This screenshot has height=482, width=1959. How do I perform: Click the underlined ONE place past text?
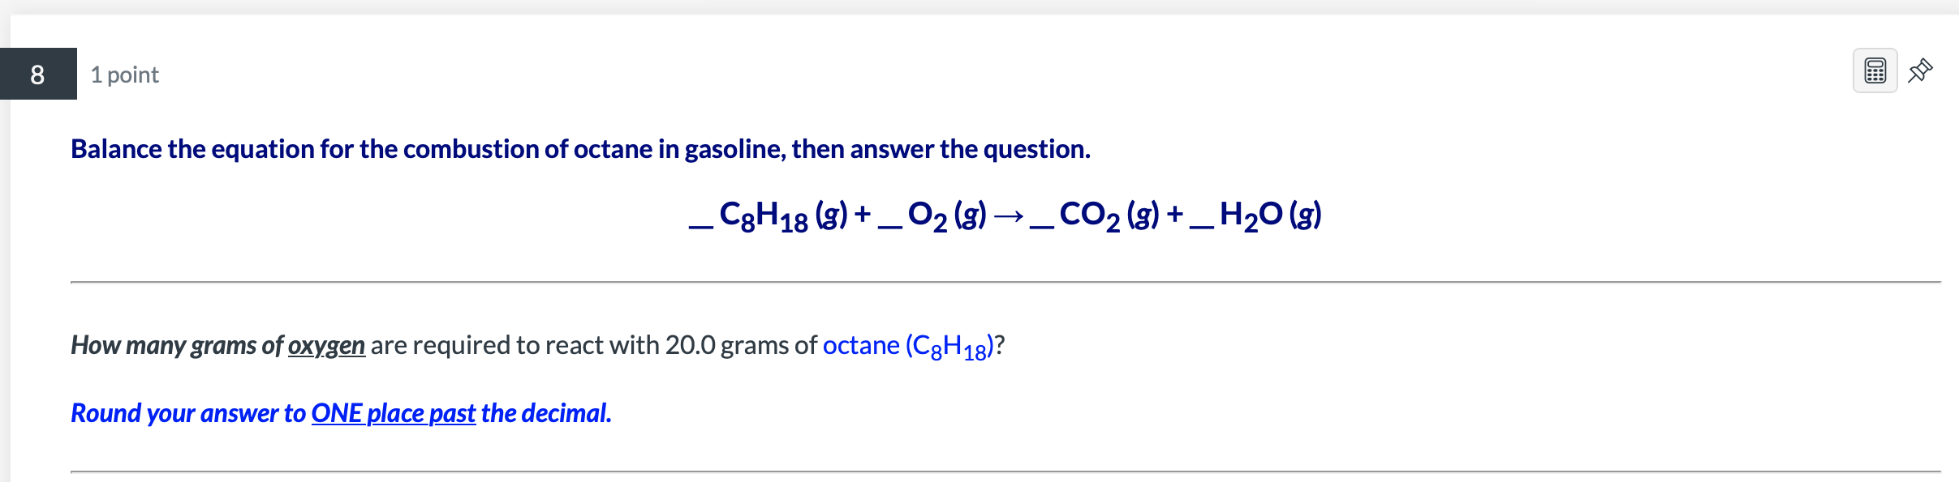click(393, 413)
